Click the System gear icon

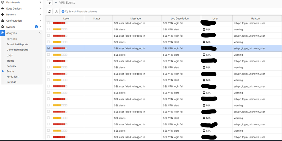tap(2, 27)
